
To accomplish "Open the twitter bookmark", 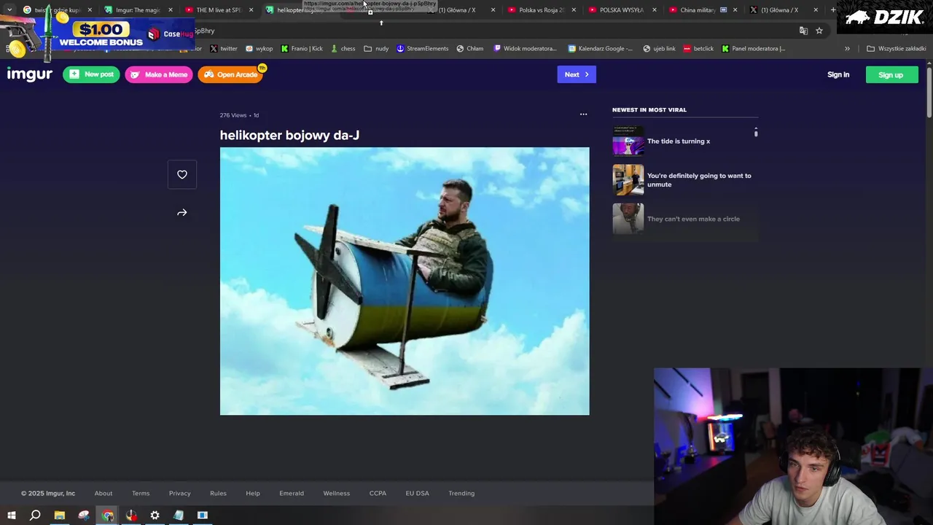I will click(224, 49).
